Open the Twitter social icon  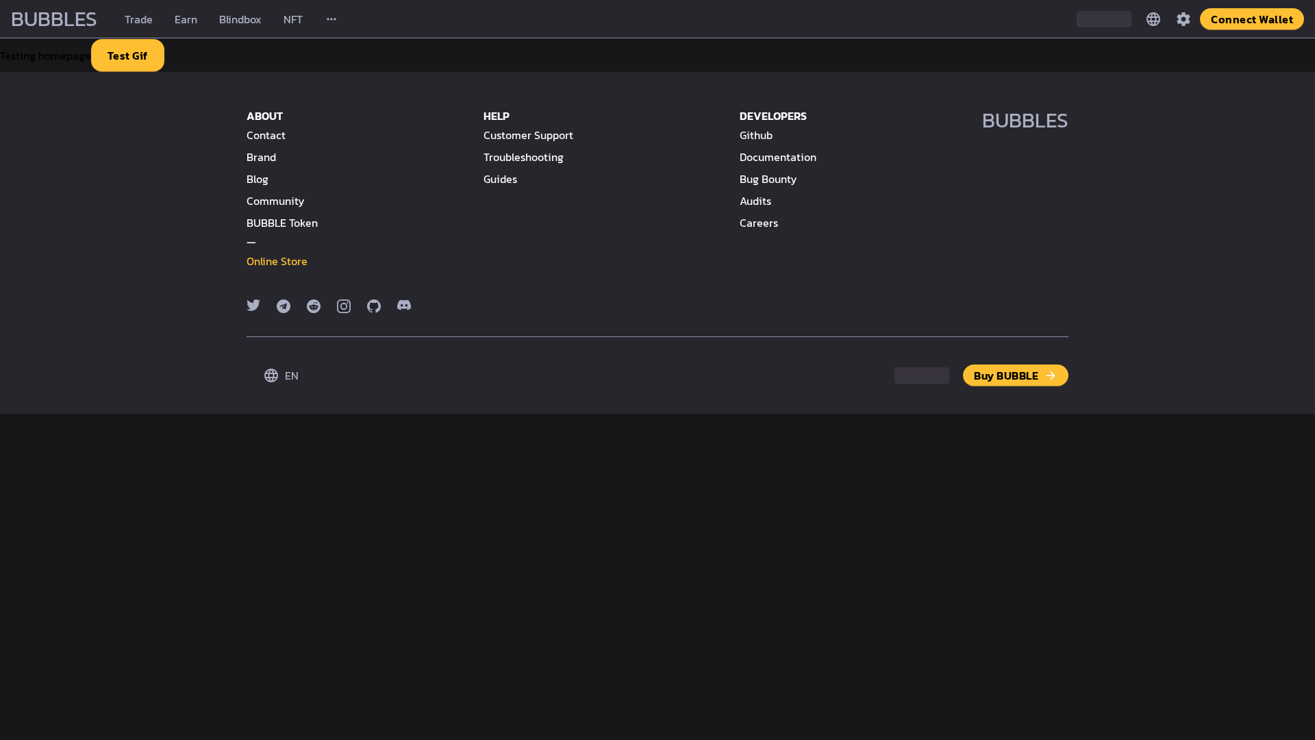(x=253, y=306)
